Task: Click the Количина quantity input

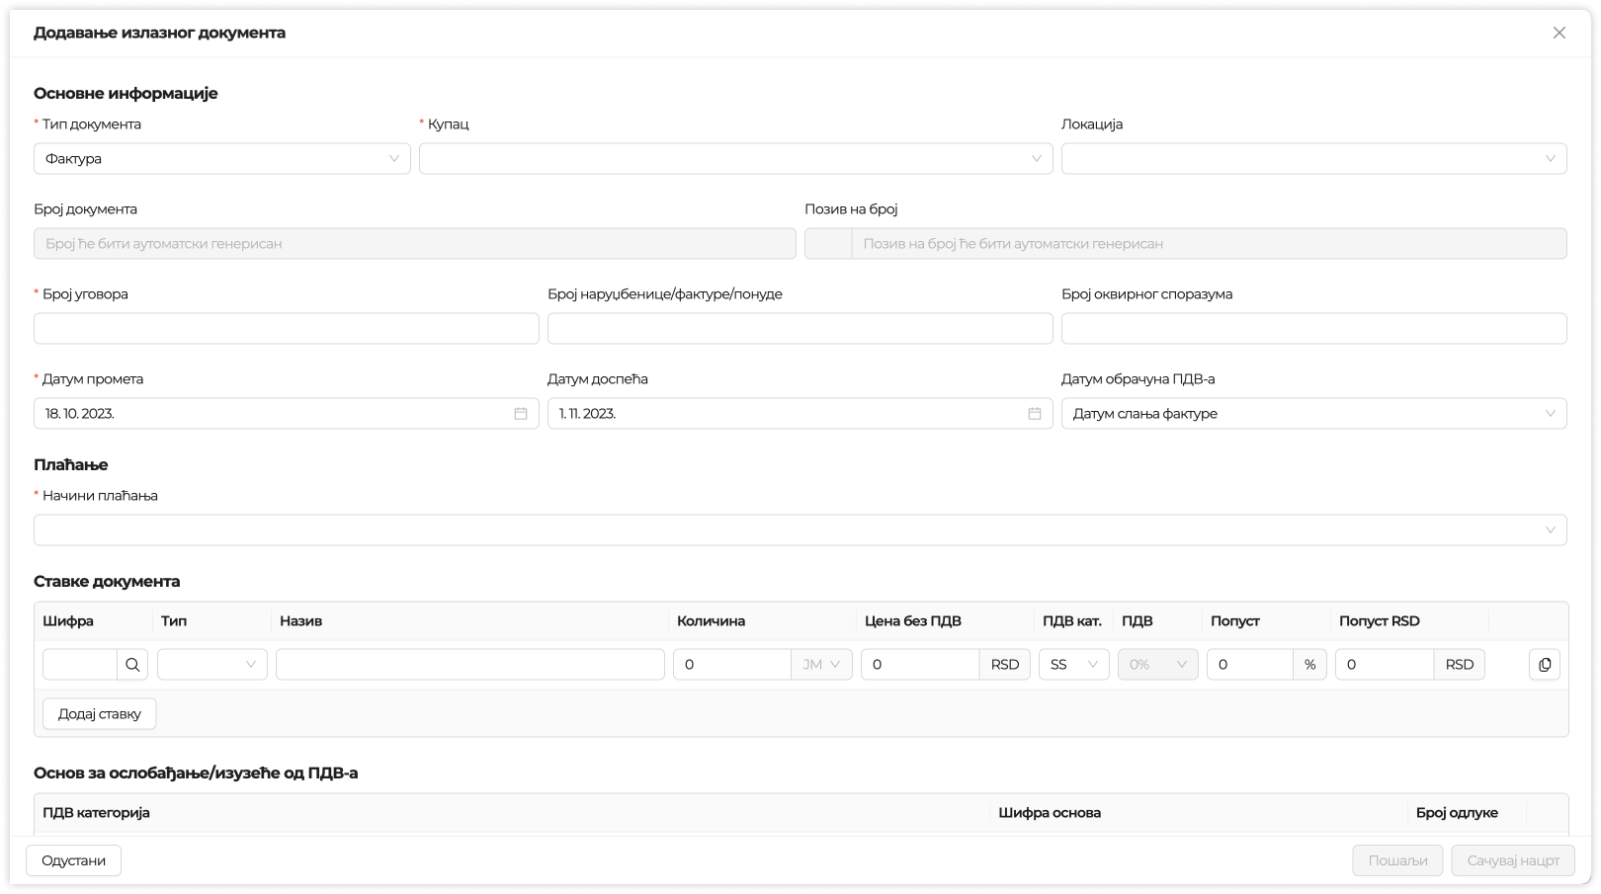Action: [732, 665]
